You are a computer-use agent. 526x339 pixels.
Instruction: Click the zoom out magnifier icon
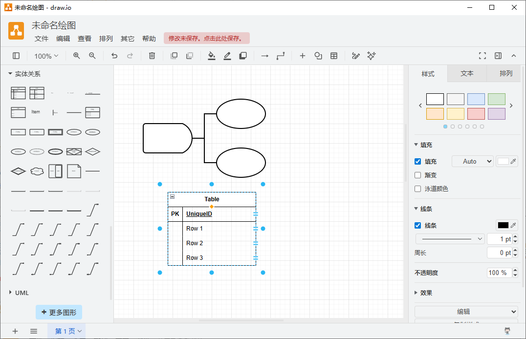92,56
